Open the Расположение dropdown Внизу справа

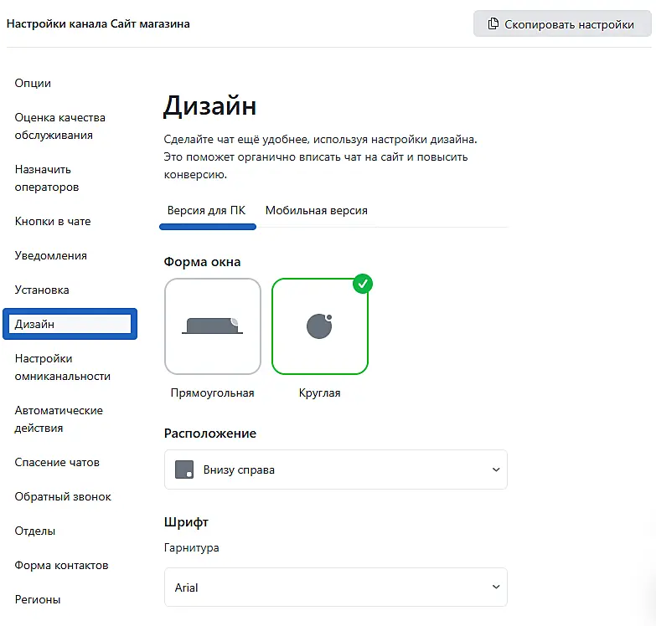(335, 469)
